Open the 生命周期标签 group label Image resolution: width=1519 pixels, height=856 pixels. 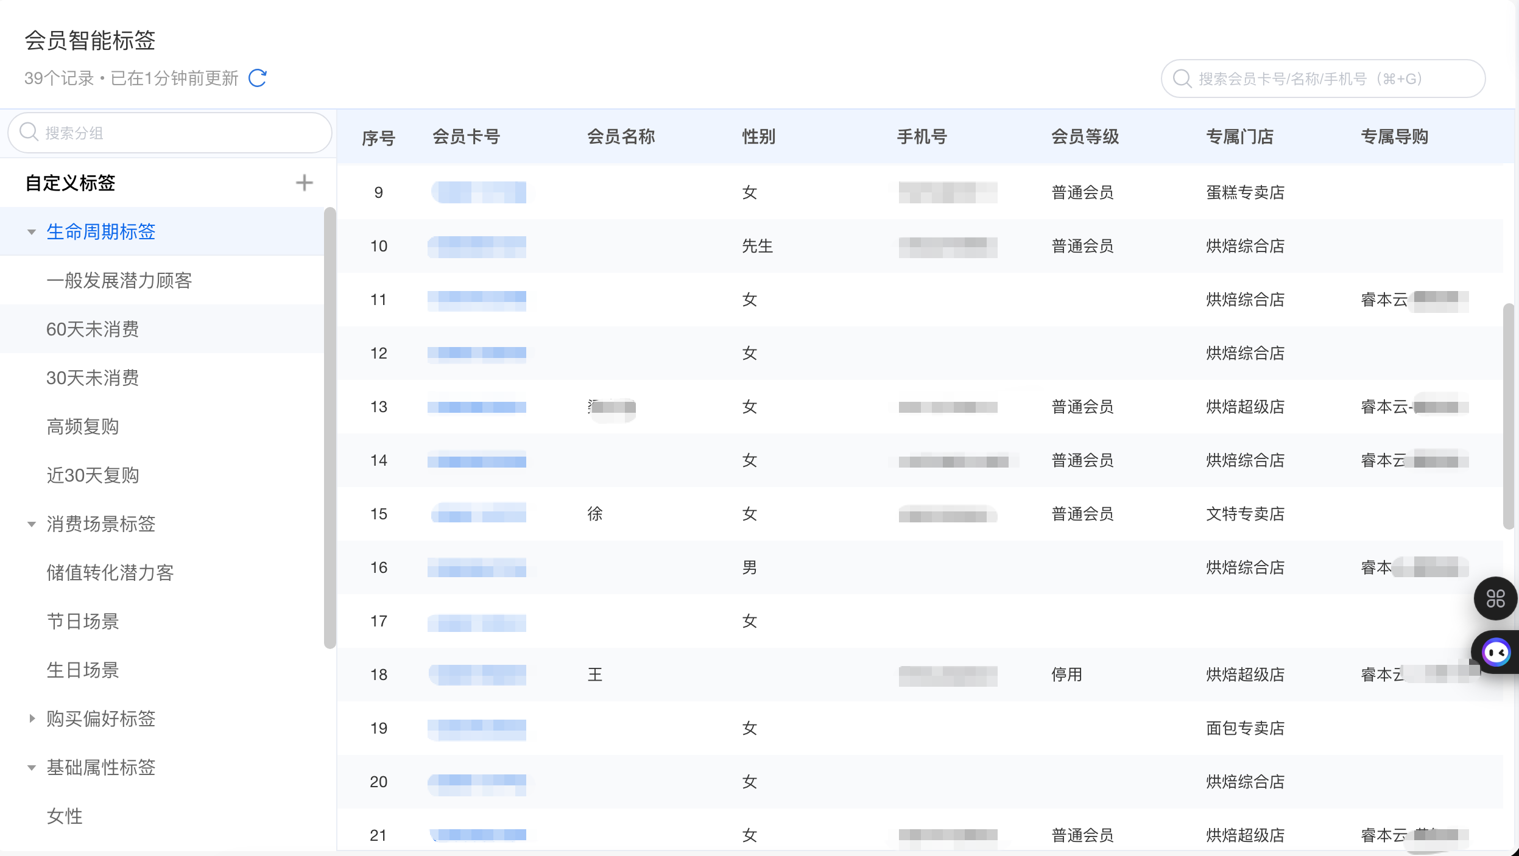click(x=101, y=232)
